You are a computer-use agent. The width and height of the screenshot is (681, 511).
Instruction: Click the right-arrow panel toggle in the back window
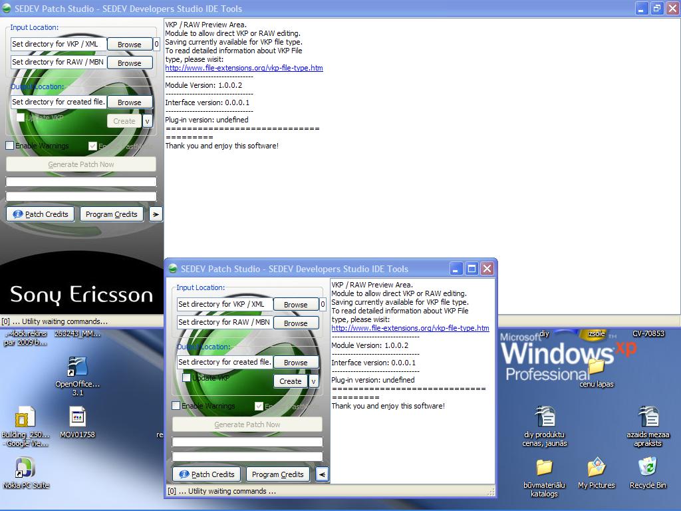156,214
